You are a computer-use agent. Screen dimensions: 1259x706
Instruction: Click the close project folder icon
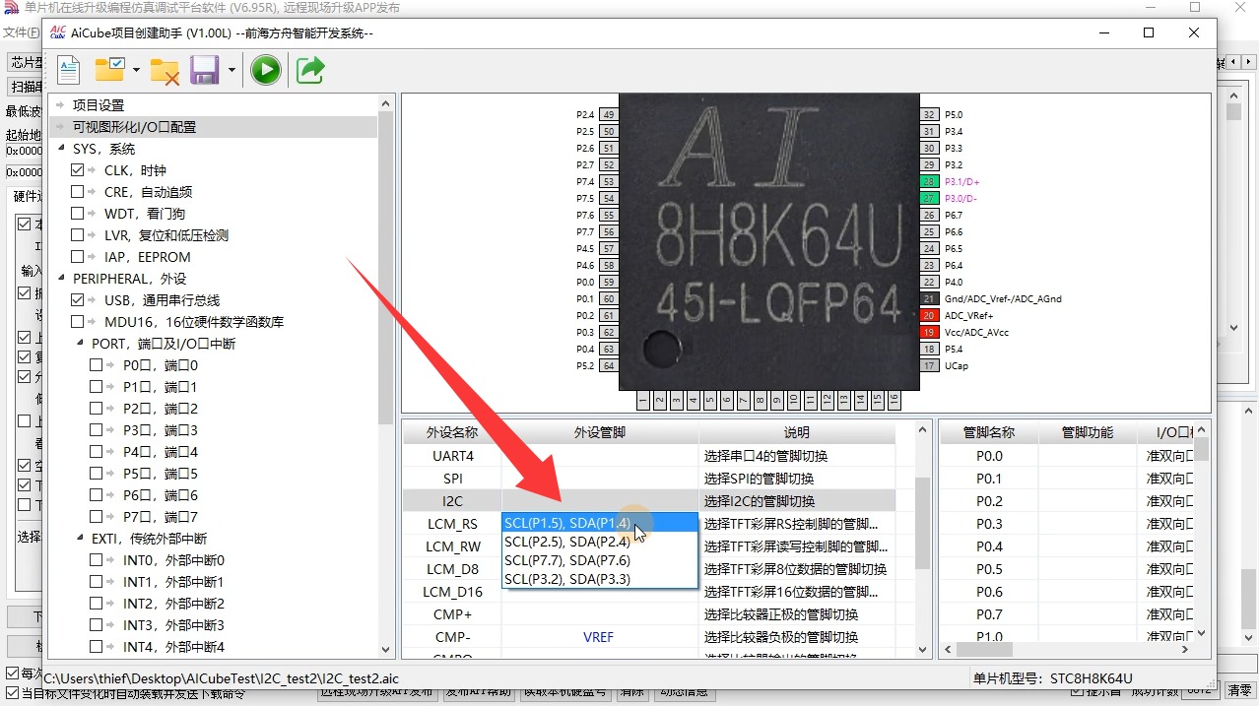point(165,70)
